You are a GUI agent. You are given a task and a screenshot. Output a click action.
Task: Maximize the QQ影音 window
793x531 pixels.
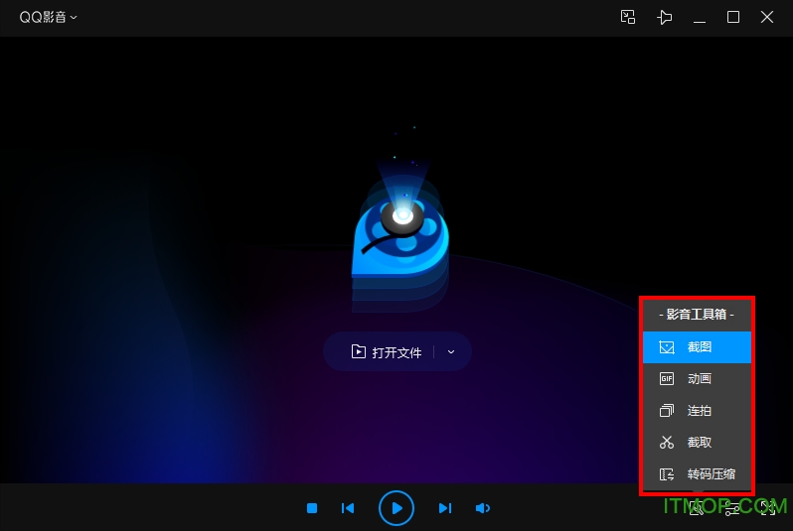click(733, 18)
